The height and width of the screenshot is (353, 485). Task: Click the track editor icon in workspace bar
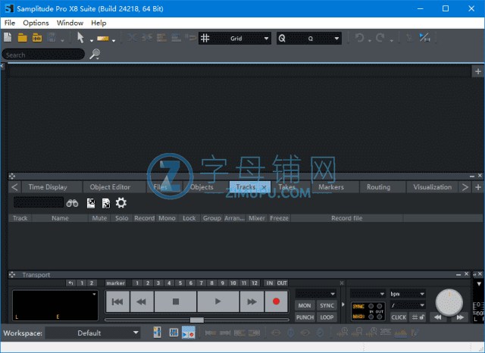point(157,333)
